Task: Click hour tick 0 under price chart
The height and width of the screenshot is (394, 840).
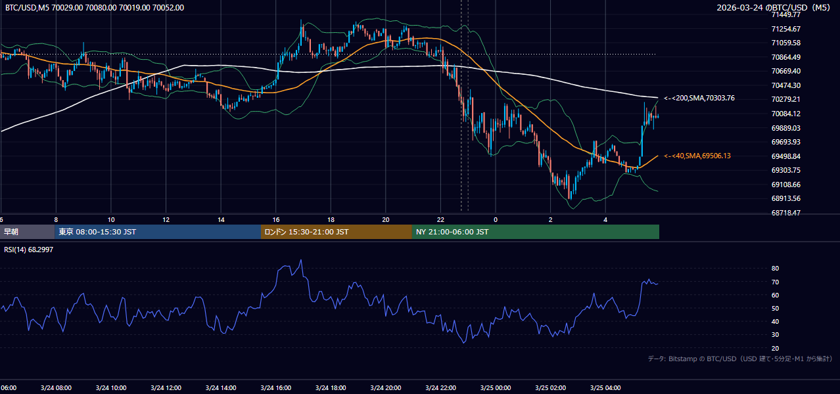Action: click(496, 219)
